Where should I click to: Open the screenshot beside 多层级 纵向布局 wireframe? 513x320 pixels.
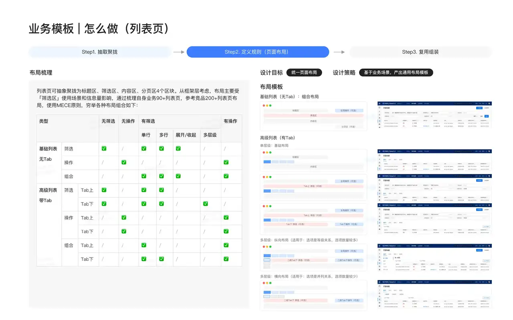(434, 258)
